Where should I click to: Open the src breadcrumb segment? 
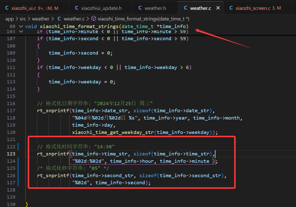click(23, 19)
